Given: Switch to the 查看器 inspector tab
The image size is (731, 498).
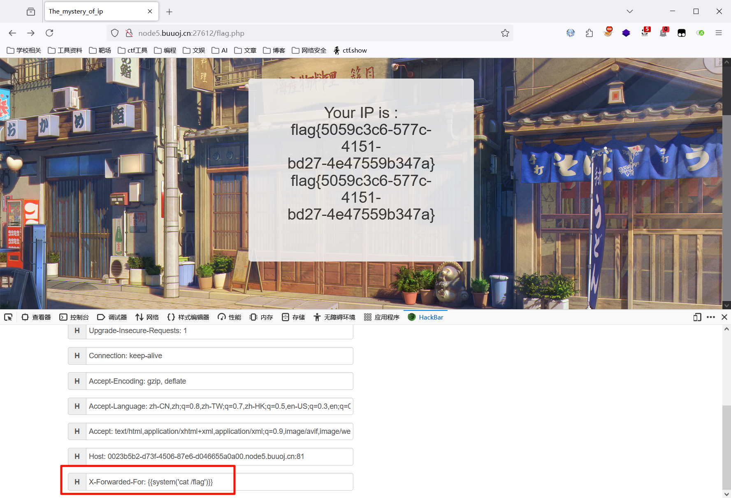Looking at the screenshot, I should [x=36, y=317].
